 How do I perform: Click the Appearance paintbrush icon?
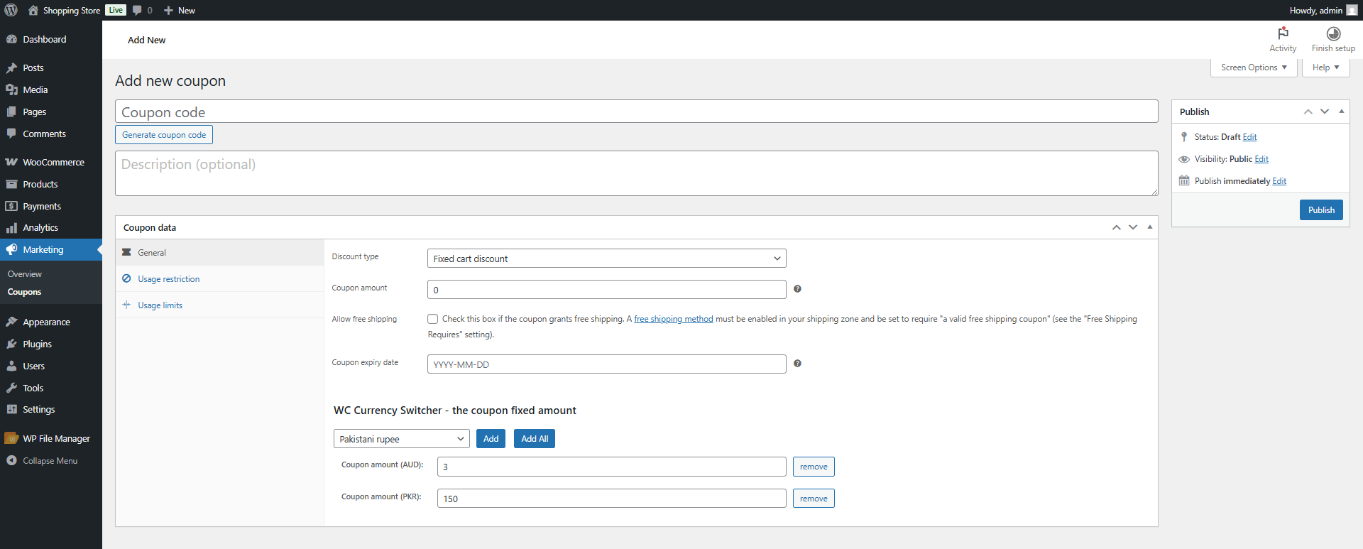(11, 322)
